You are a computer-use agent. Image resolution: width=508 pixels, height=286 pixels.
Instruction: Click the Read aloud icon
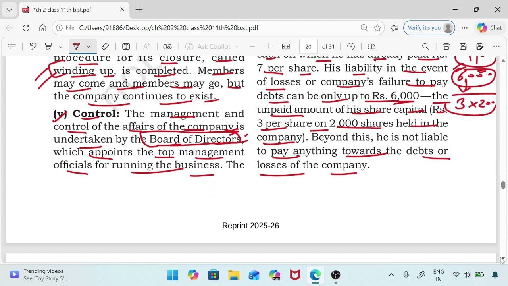pos(147,46)
